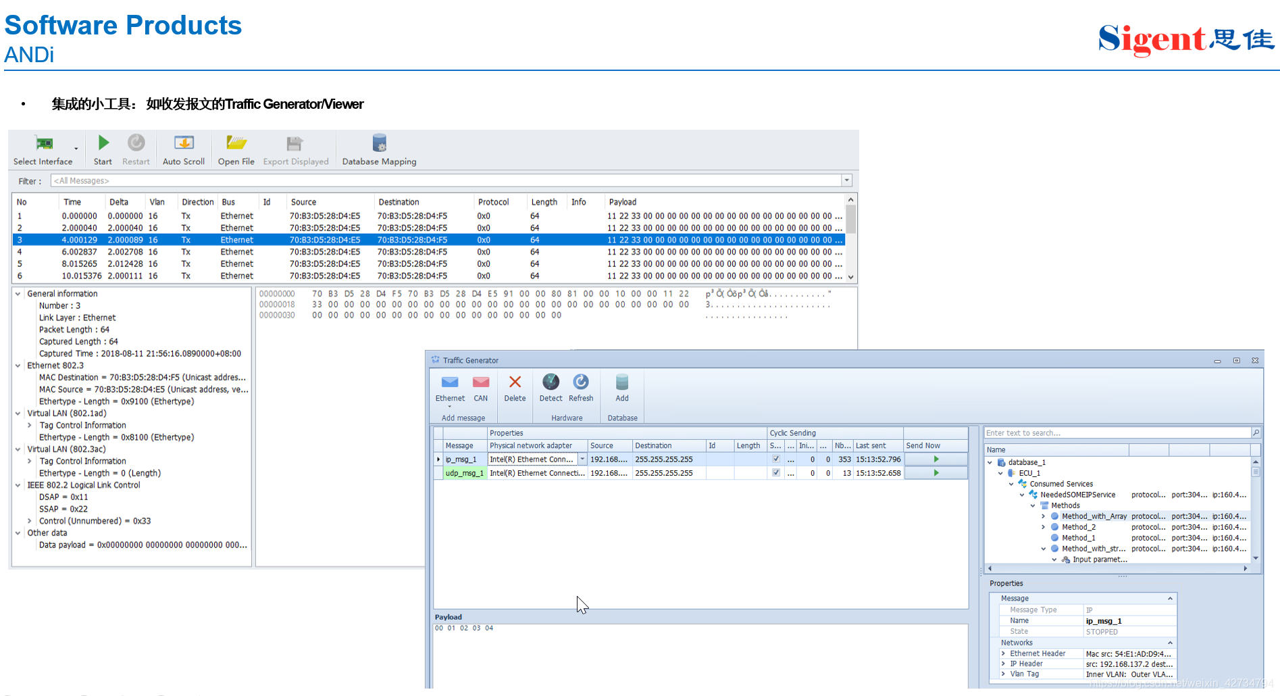This screenshot has height=696, width=1280.
Task: Toggle cyclic sending checkbox for udp_msg_1
Action: (775, 473)
